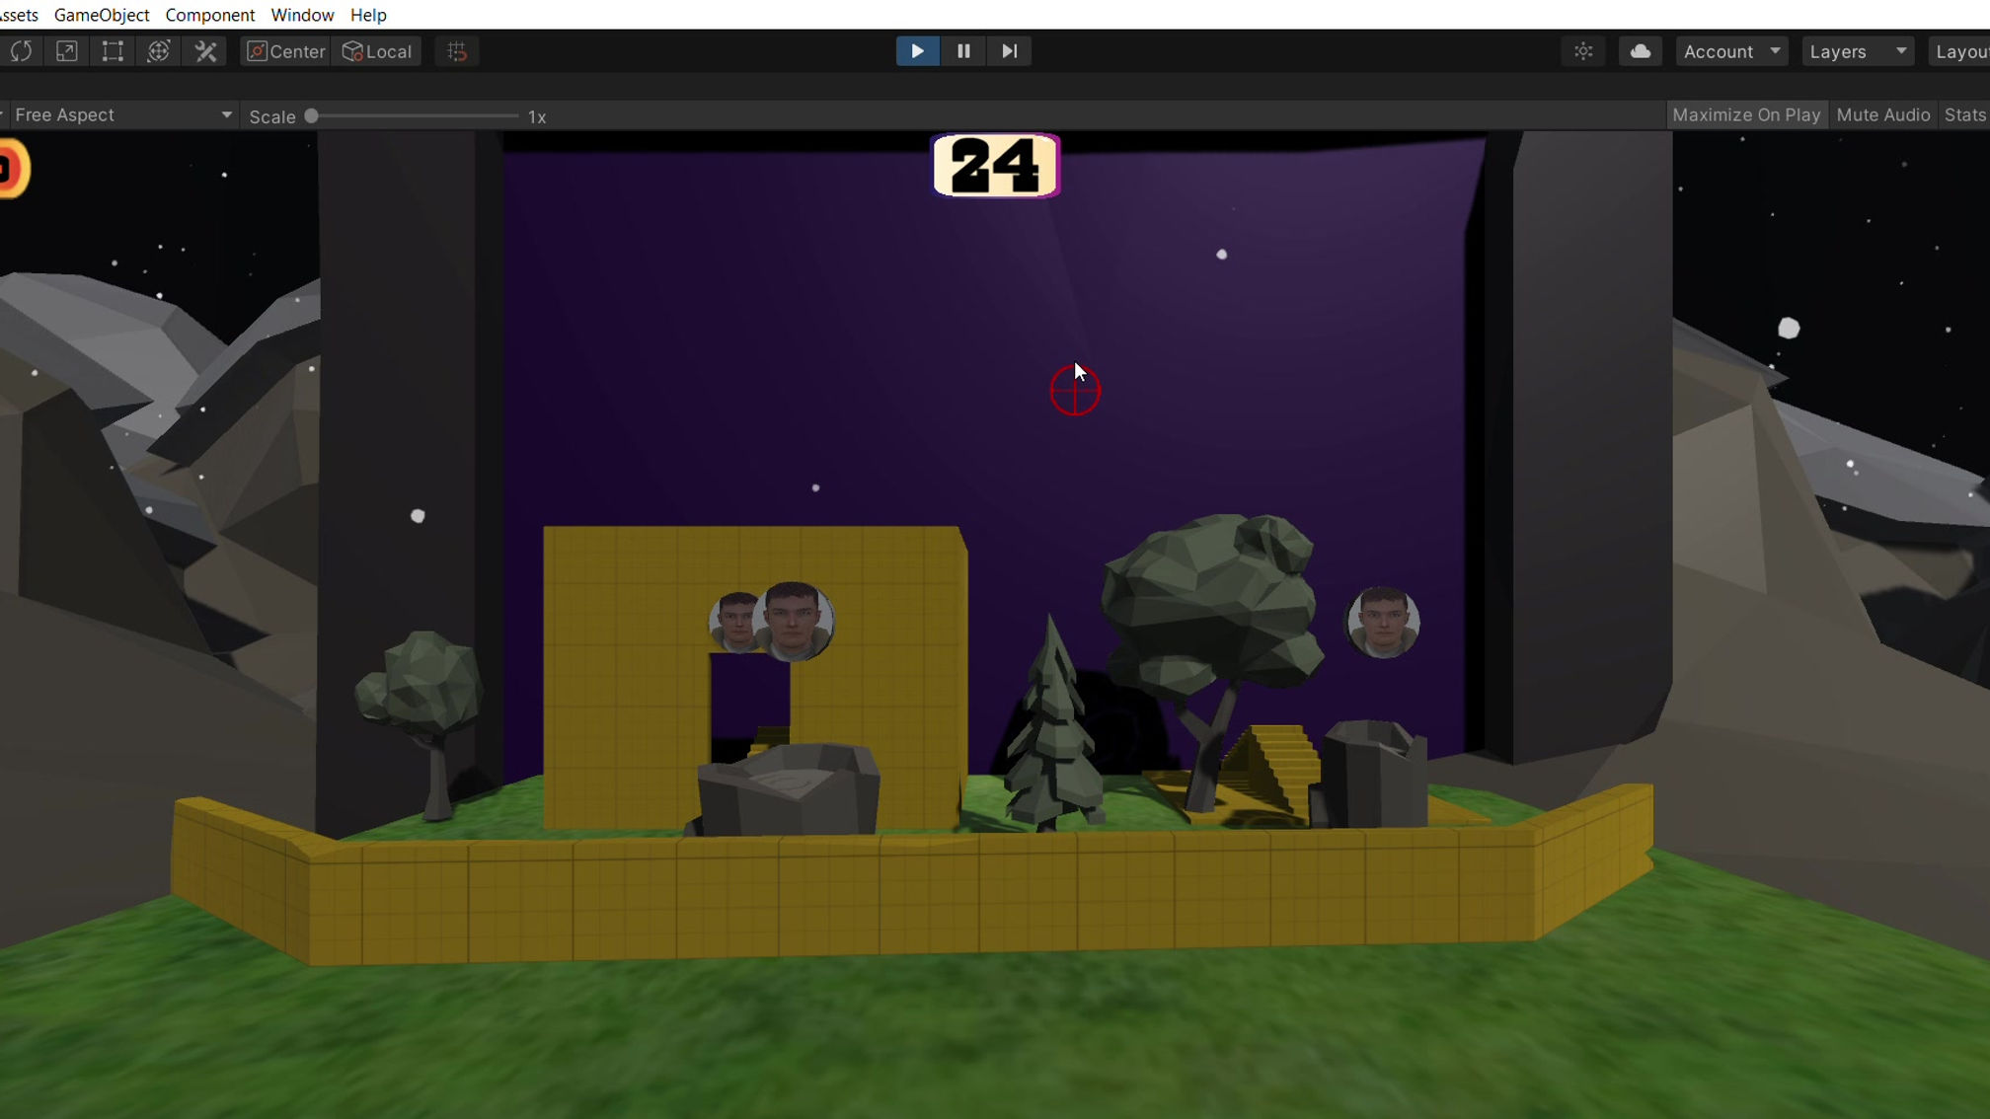The height and width of the screenshot is (1119, 1990).
Task: Click the grid snapping icon
Action: (x=456, y=51)
